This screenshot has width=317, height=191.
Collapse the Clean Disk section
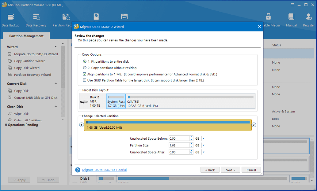point(55,106)
